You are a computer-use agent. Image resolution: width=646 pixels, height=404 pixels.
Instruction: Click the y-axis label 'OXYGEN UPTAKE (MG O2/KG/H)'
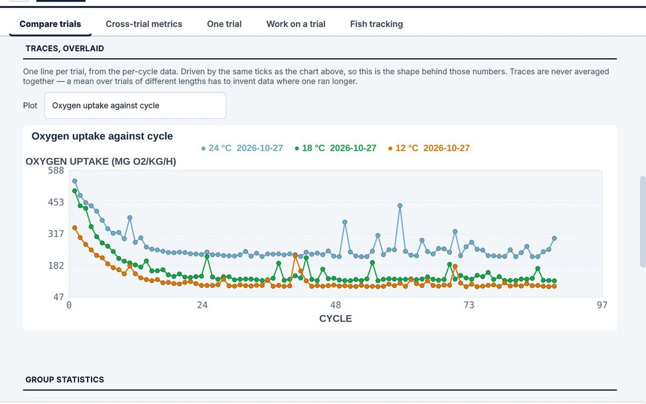(101, 161)
